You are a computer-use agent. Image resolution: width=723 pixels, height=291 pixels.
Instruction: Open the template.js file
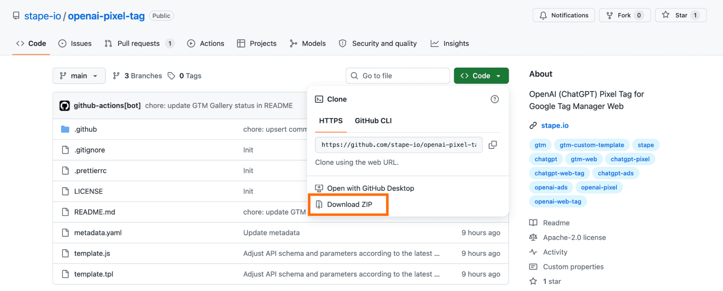click(92, 253)
